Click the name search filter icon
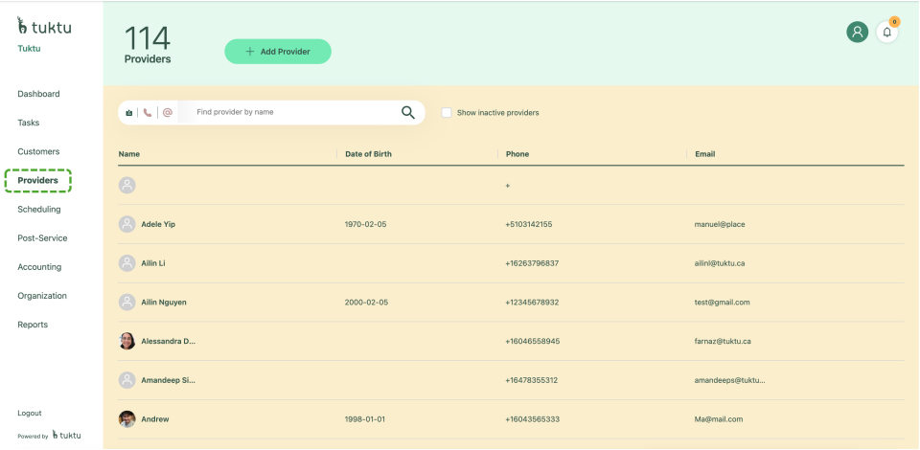 coord(128,113)
